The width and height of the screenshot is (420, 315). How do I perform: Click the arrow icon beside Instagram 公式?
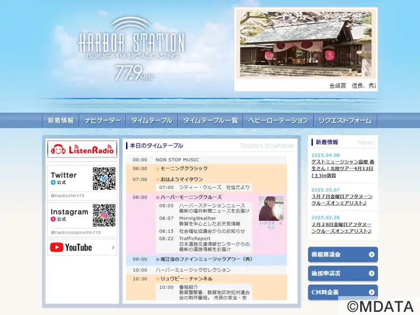(x=53, y=219)
